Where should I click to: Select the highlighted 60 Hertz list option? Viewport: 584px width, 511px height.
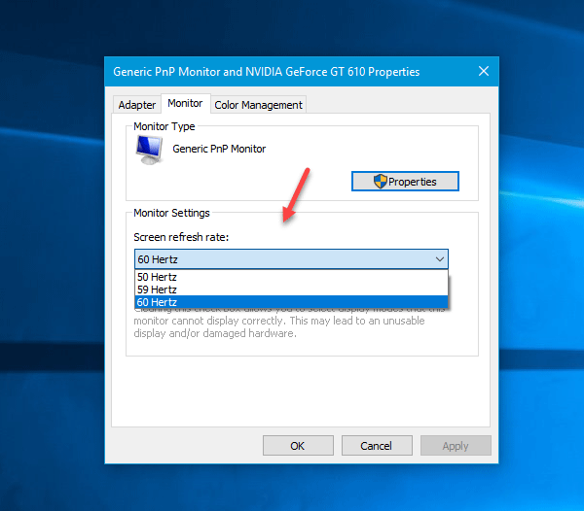158,302
